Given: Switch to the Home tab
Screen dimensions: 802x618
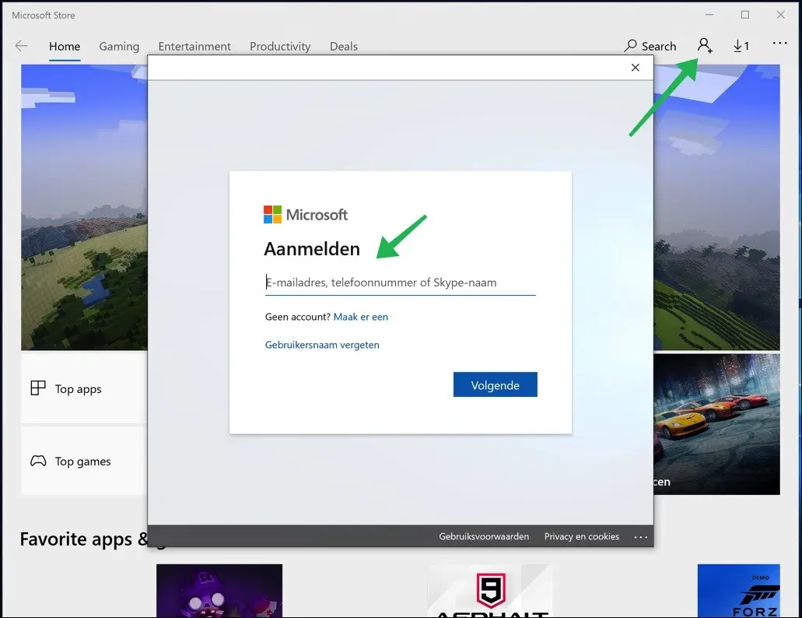Looking at the screenshot, I should [65, 47].
